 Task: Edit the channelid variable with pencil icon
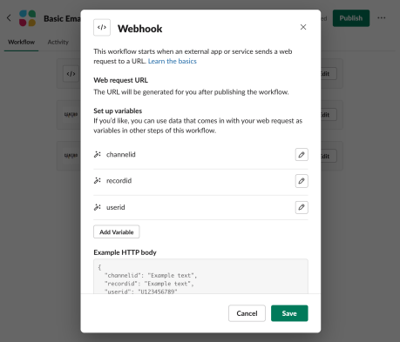pyautogui.click(x=302, y=155)
